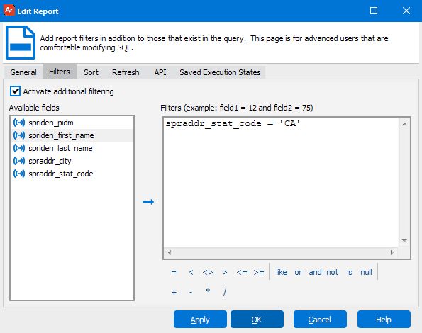Insert the is keyword
This screenshot has height=333, width=422.
(x=350, y=272)
